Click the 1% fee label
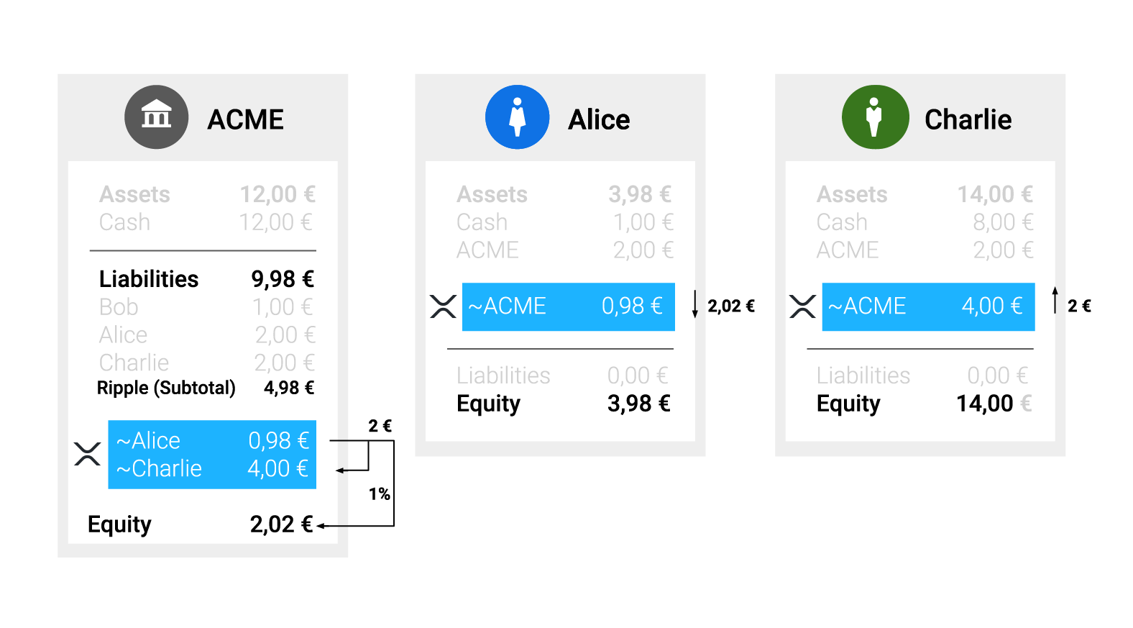 coord(379,494)
